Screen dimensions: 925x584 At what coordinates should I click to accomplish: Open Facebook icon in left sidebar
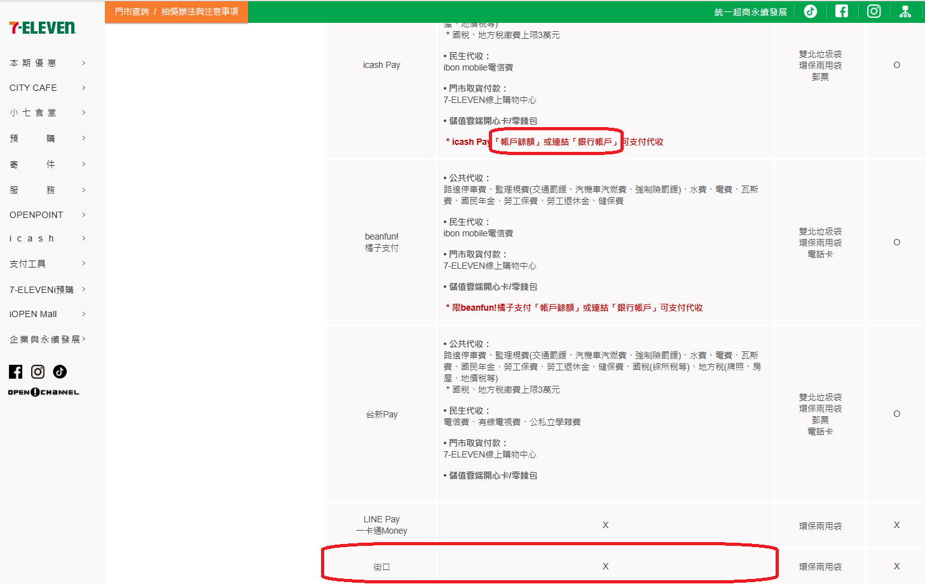pos(16,372)
